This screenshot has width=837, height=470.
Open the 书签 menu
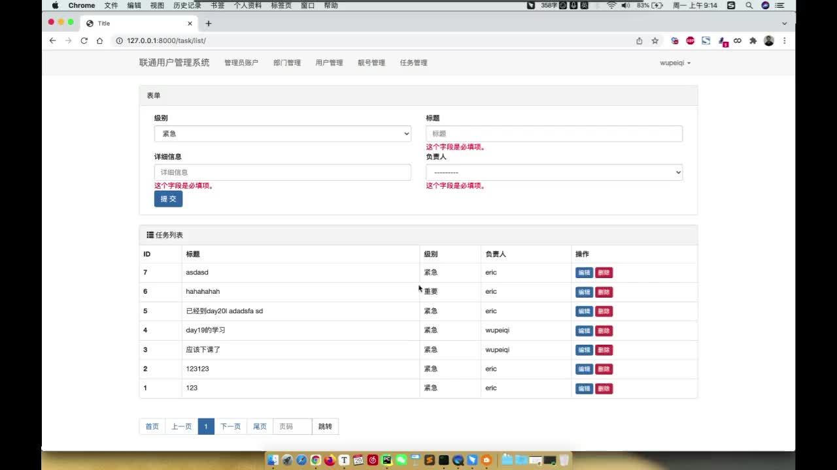pyautogui.click(x=217, y=5)
